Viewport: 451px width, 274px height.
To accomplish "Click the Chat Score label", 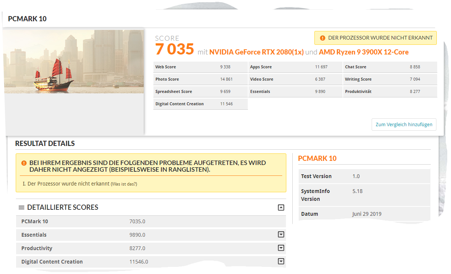I will [356, 67].
